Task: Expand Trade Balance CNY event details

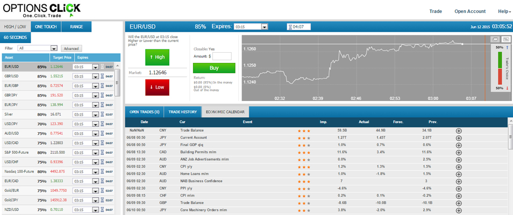Action: 459,131
